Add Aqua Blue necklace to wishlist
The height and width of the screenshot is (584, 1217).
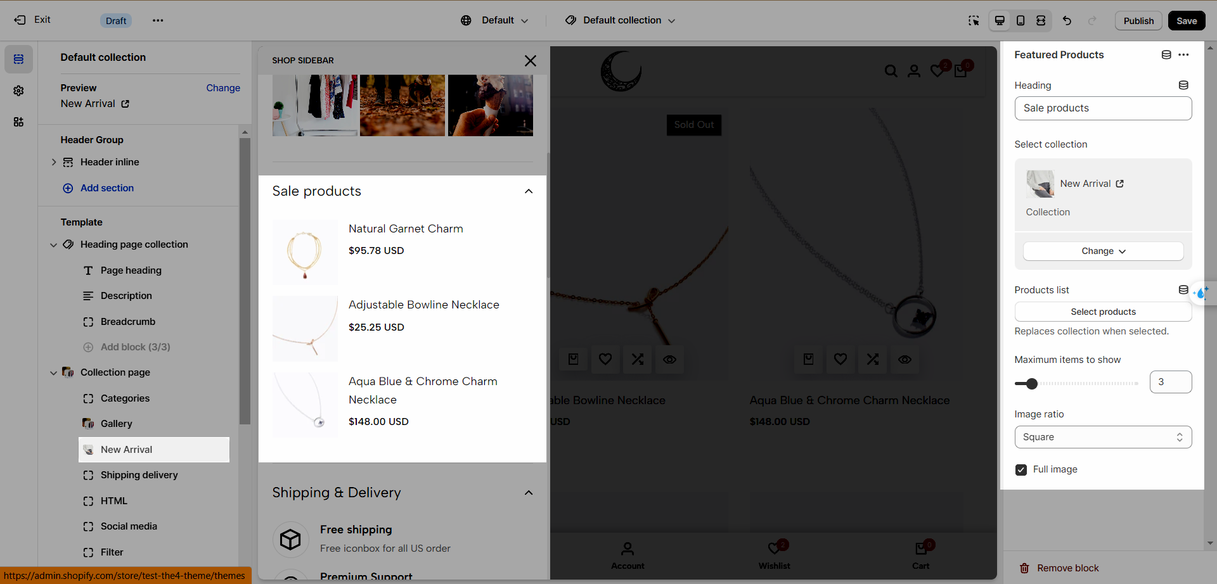coord(840,359)
